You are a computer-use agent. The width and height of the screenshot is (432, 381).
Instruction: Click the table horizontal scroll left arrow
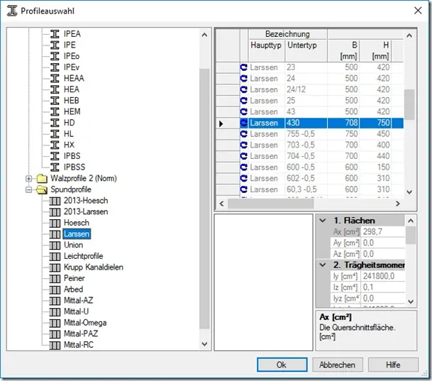[221, 204]
